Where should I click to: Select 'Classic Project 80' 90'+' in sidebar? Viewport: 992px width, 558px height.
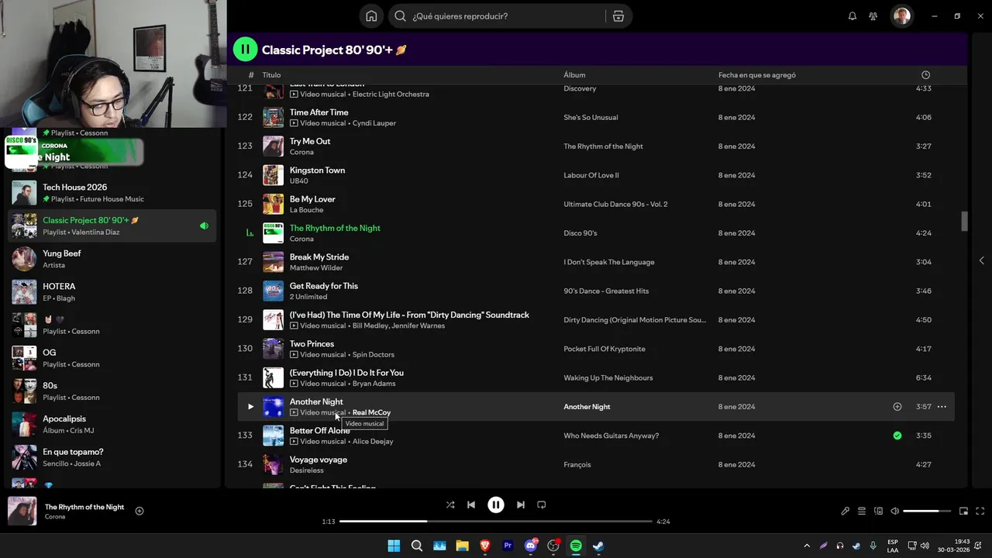(112, 226)
